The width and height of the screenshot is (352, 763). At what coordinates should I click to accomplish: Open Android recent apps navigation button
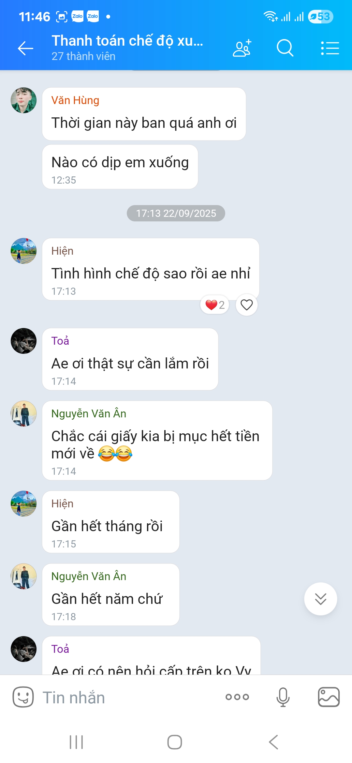coord(76,742)
